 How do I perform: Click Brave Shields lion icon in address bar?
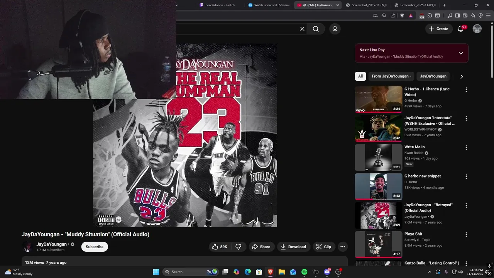click(402, 15)
